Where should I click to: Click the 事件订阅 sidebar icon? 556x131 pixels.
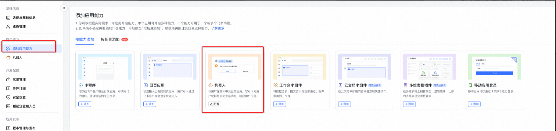pyautogui.click(x=8, y=88)
